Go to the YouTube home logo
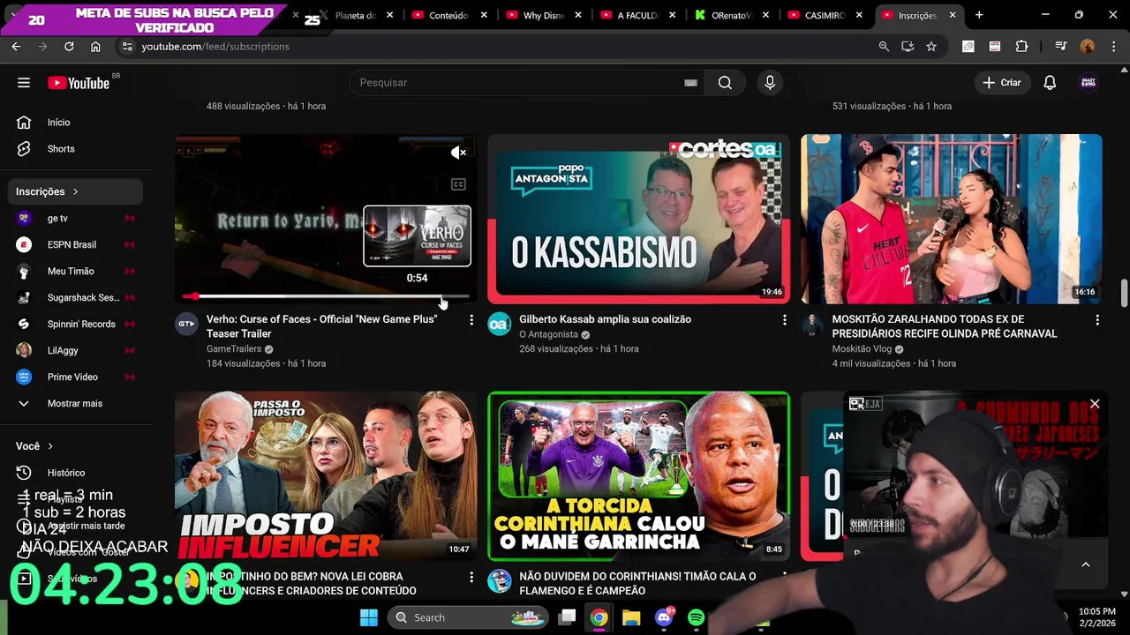The height and width of the screenshot is (635, 1130). (x=79, y=83)
